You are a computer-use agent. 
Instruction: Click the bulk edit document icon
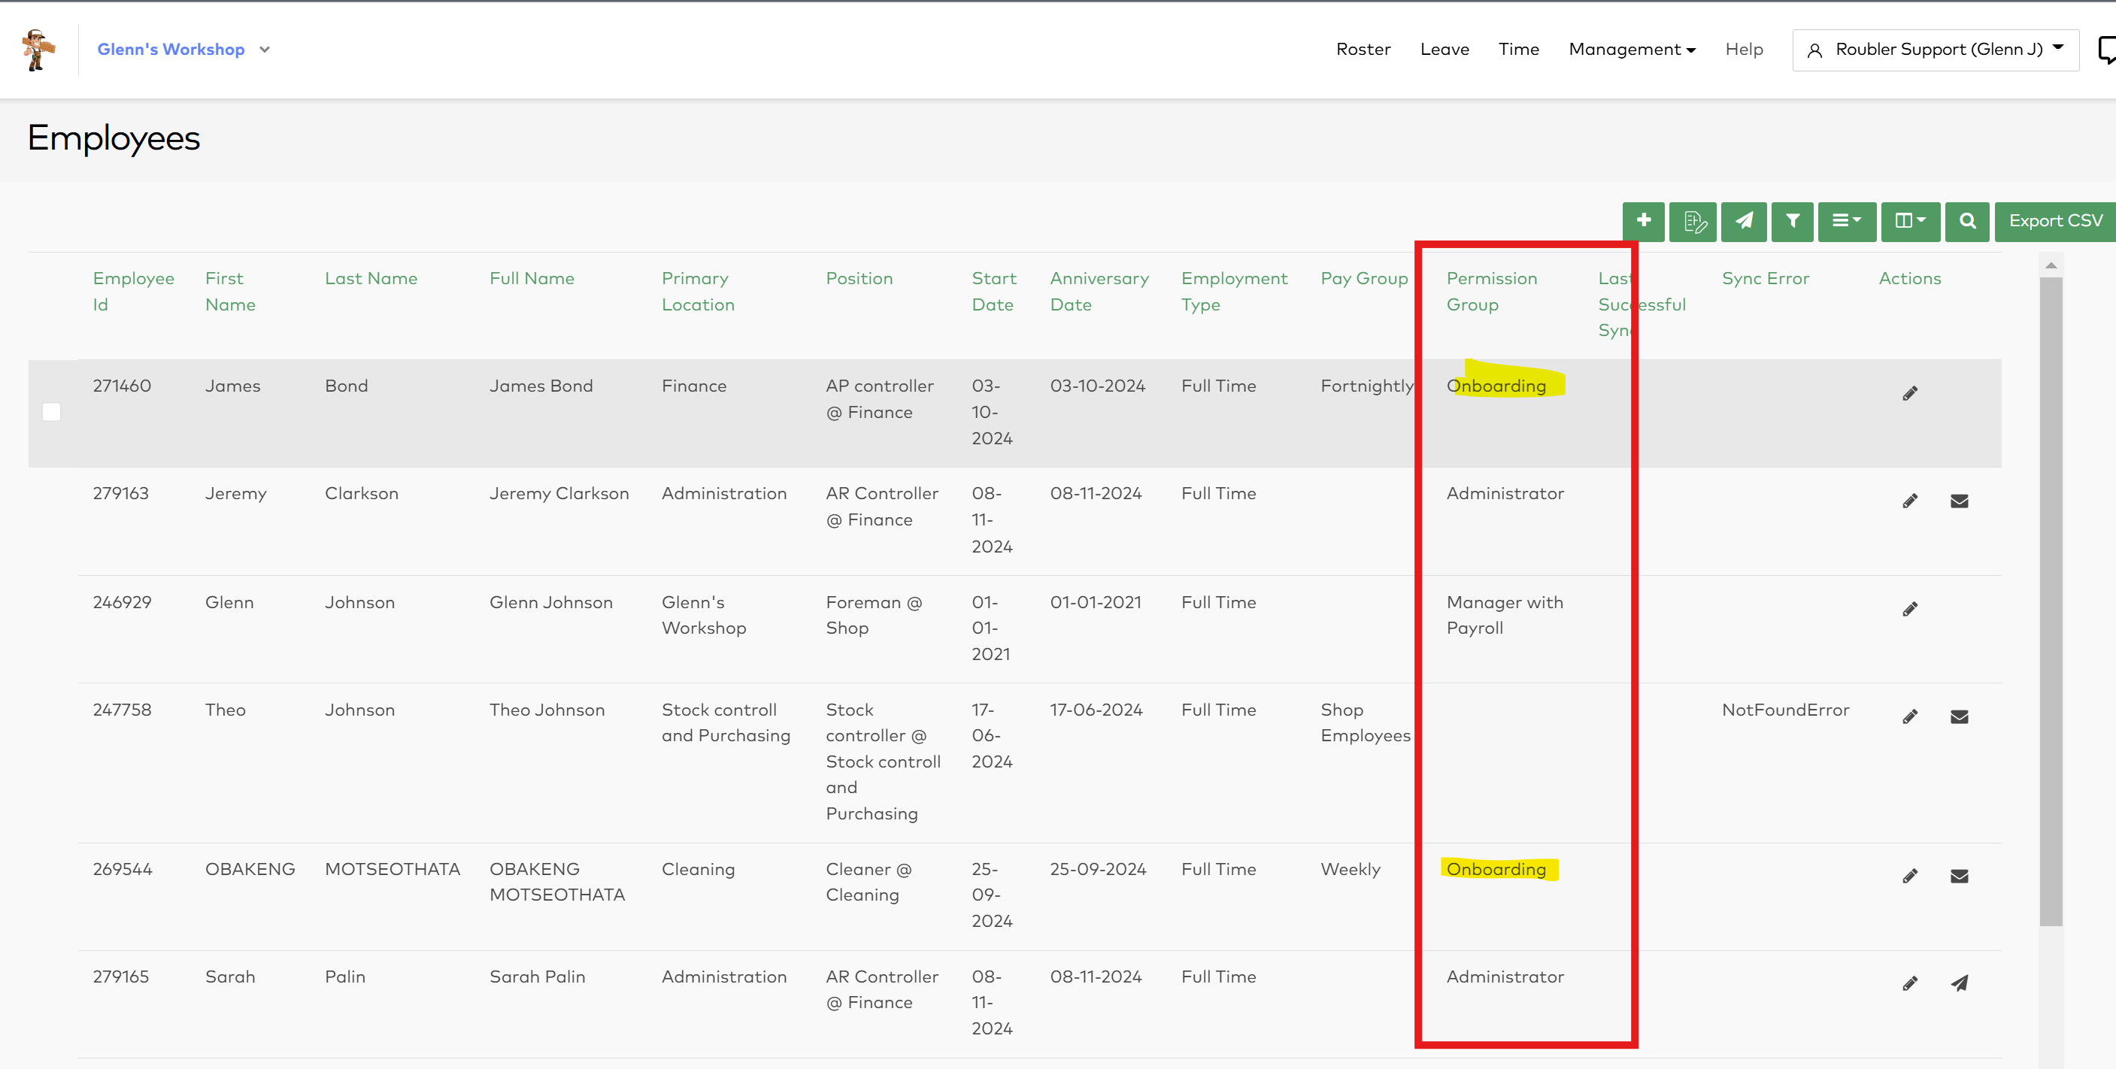(1693, 221)
